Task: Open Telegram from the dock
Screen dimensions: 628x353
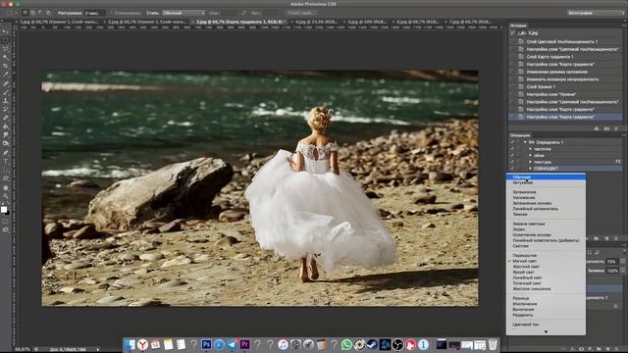Action: pos(232,344)
